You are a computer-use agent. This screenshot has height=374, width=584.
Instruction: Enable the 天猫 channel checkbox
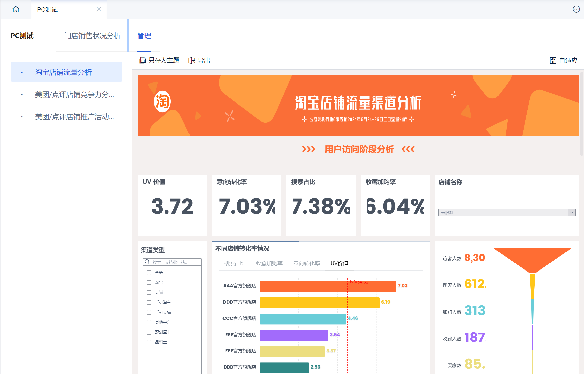pos(149,292)
